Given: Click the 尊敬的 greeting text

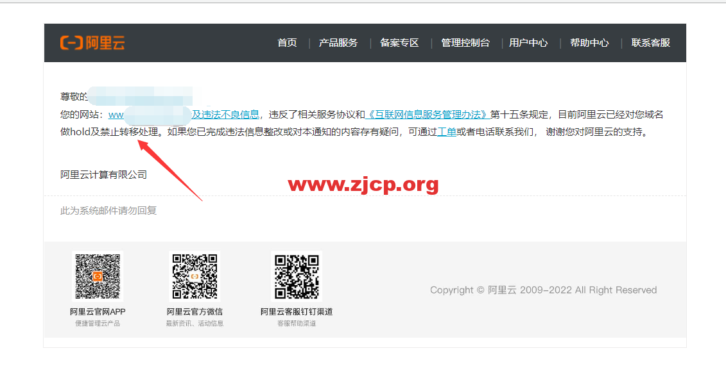Looking at the screenshot, I should point(74,97).
